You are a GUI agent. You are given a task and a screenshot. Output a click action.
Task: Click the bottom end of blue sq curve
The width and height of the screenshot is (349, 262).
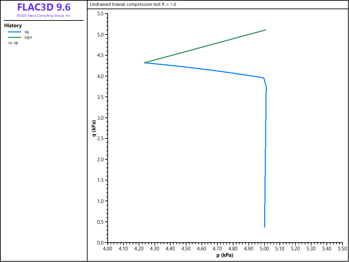click(264, 227)
